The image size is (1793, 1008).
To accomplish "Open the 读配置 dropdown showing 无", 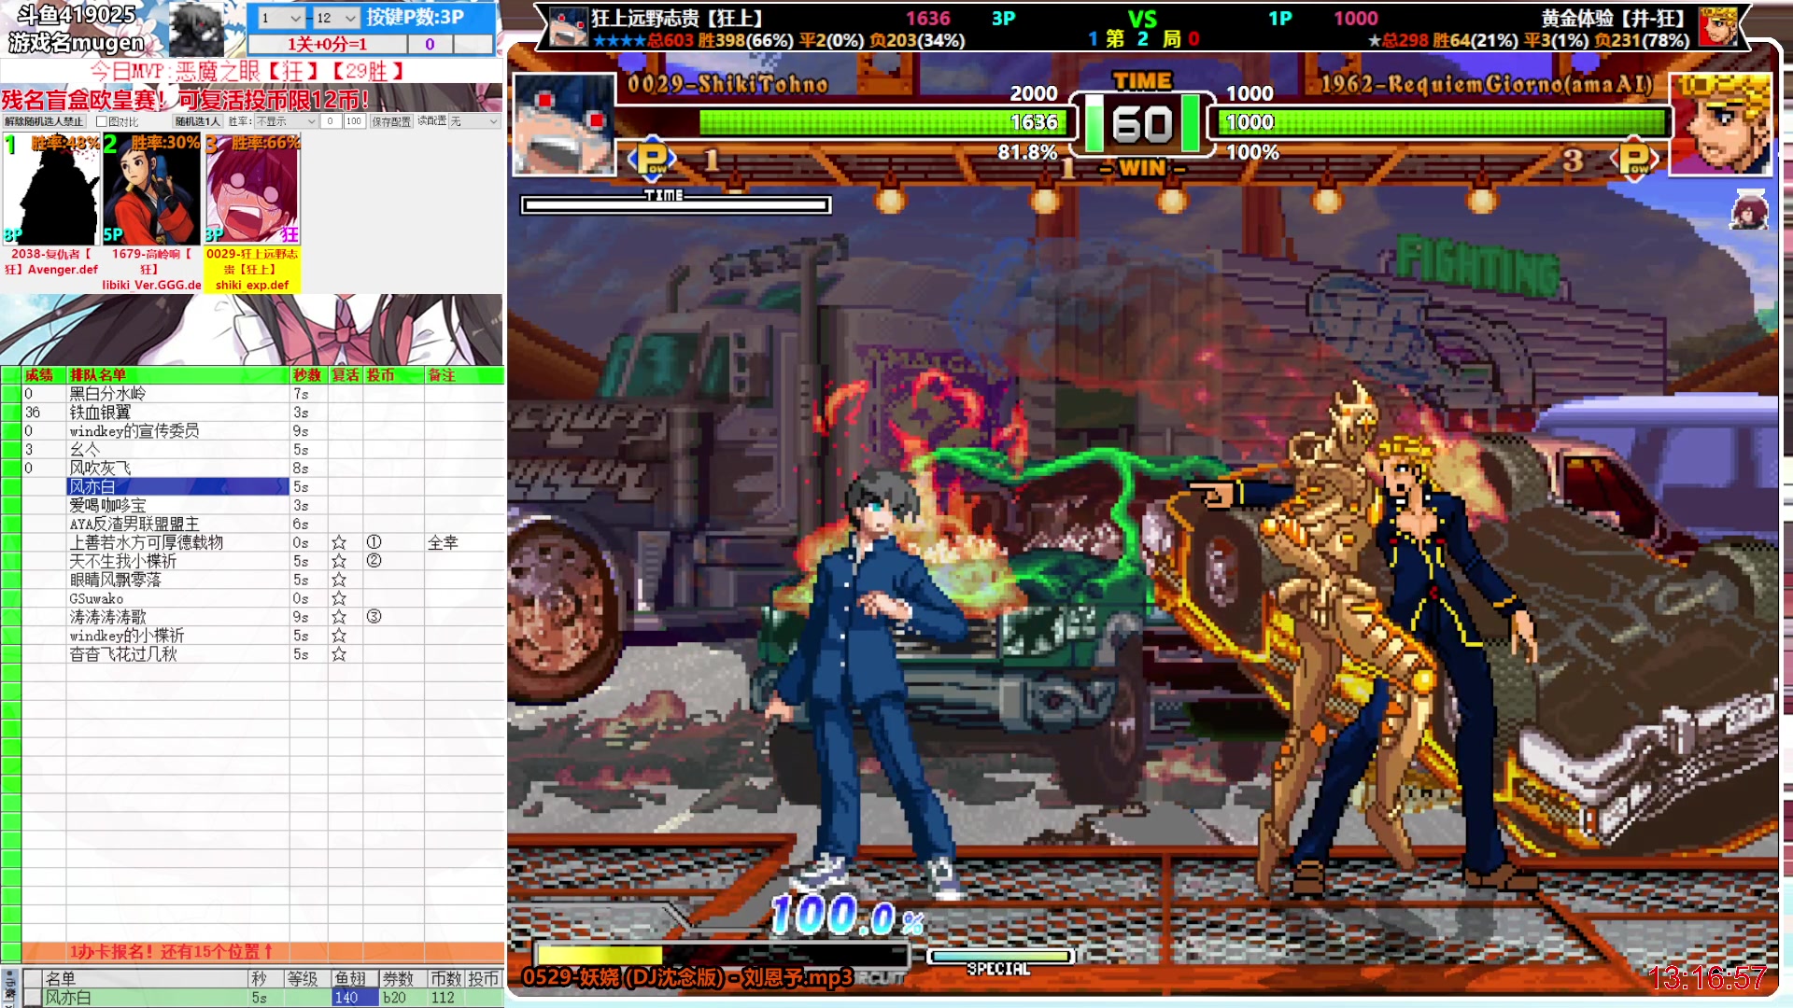I will pyautogui.click(x=474, y=121).
